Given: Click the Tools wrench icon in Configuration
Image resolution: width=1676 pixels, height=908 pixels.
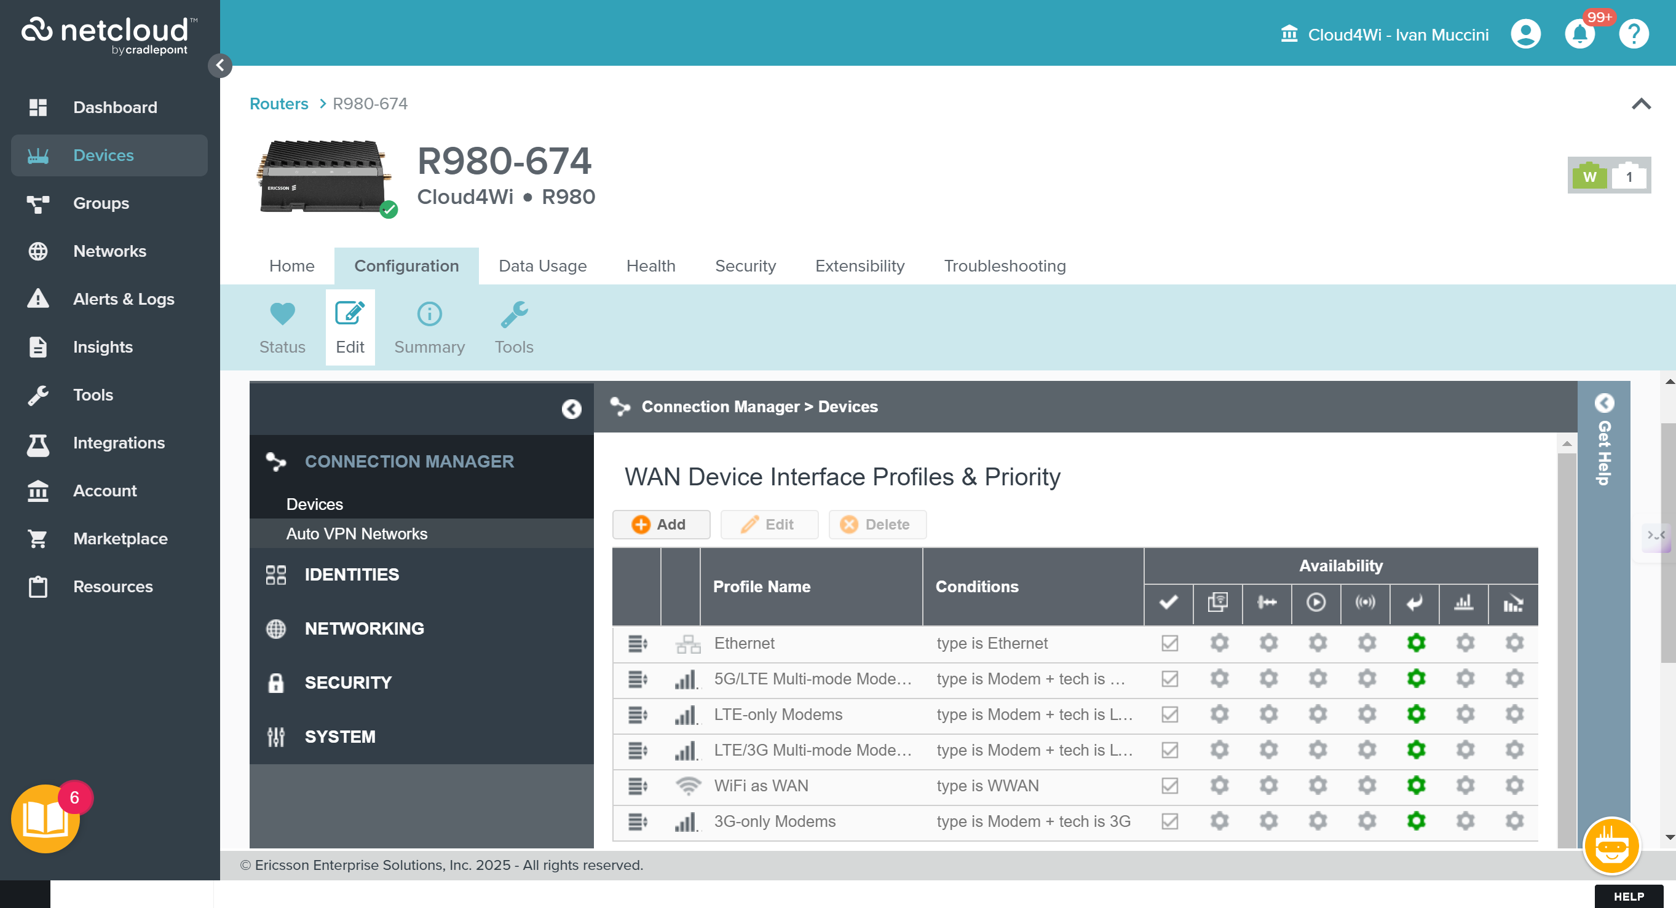Looking at the screenshot, I should (513, 315).
